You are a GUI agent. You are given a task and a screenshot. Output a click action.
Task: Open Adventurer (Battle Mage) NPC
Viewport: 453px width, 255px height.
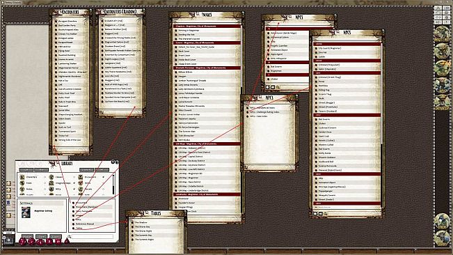coord(284,33)
